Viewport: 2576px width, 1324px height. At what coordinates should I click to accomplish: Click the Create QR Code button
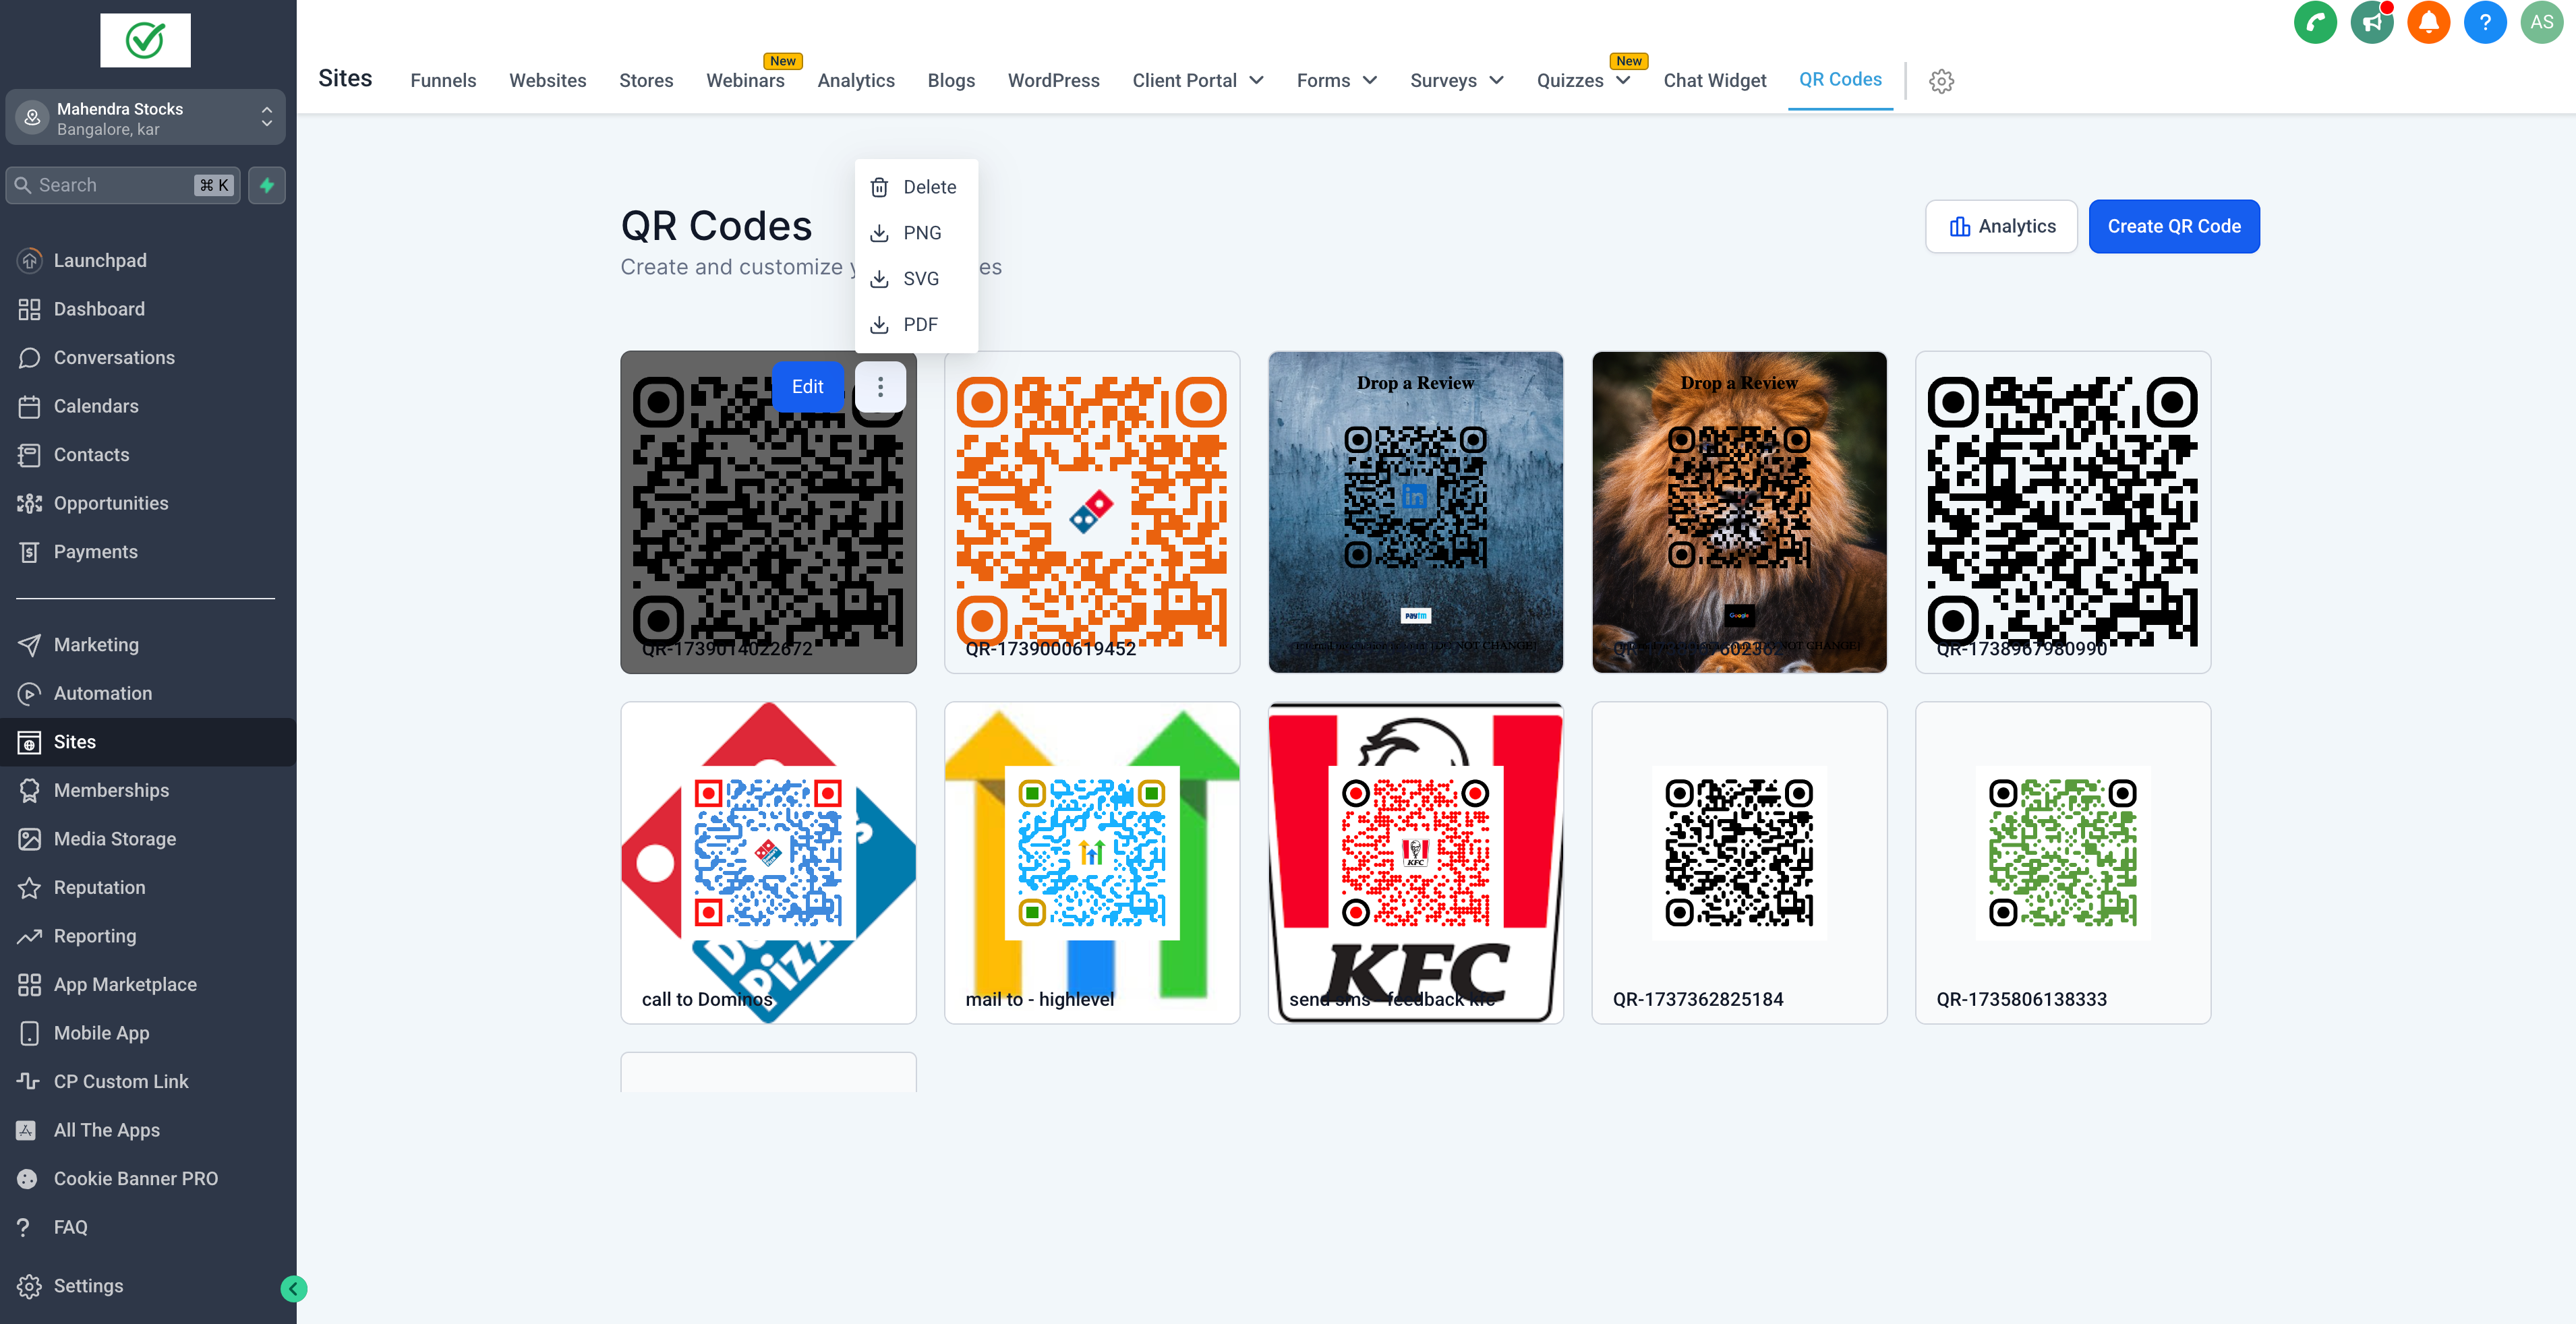(2174, 226)
